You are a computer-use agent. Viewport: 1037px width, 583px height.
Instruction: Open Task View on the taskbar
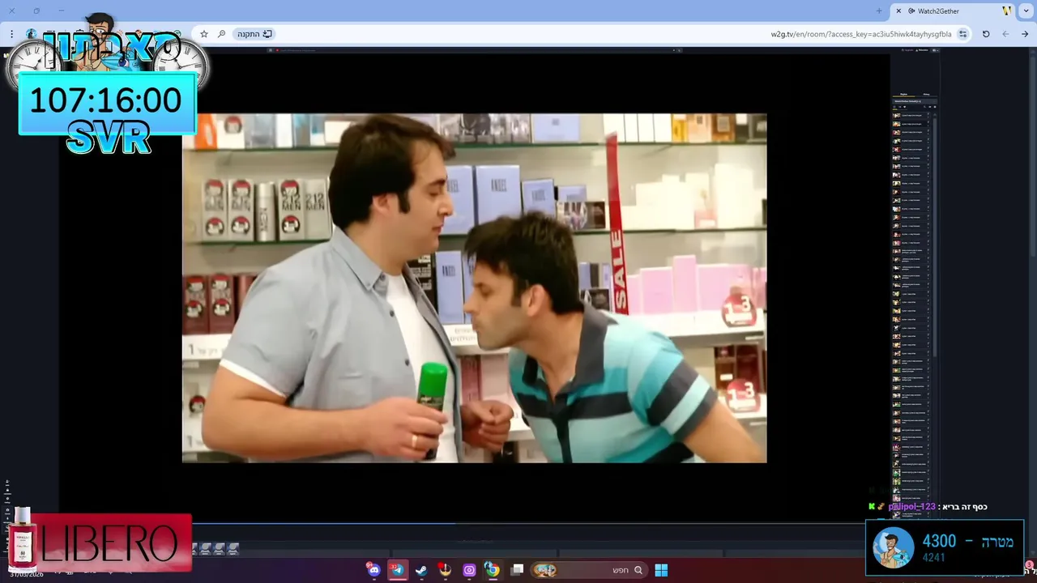[x=518, y=570]
